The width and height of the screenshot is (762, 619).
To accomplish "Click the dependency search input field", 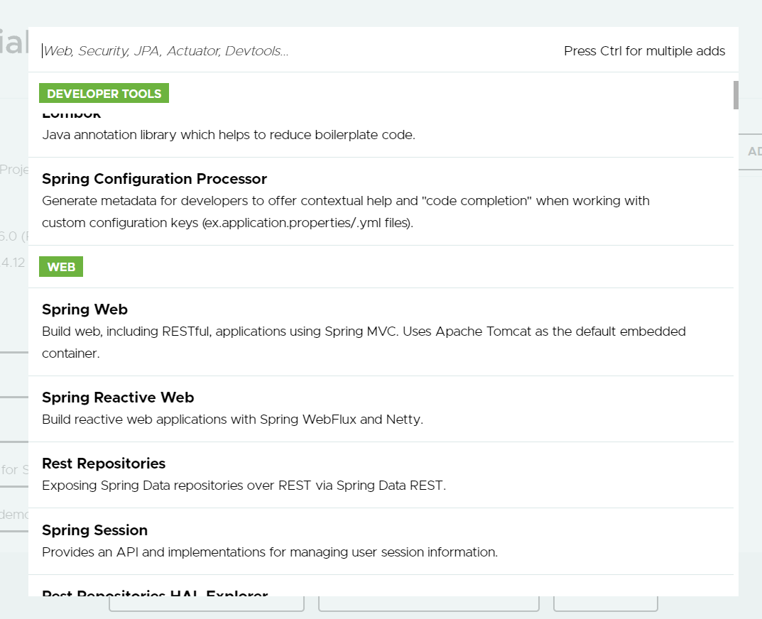I will point(296,50).
